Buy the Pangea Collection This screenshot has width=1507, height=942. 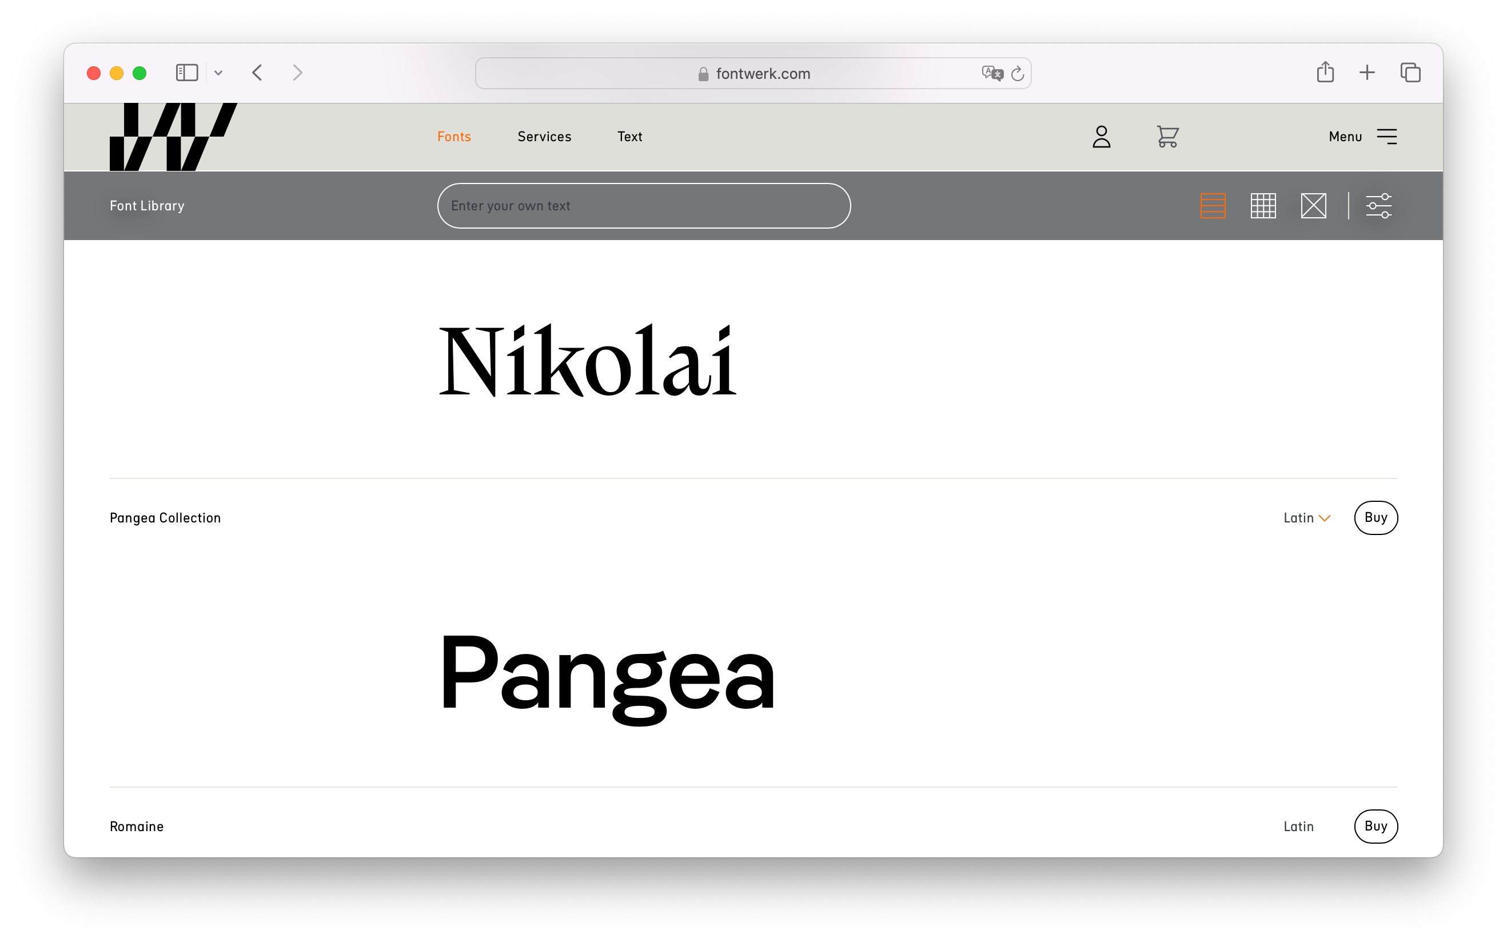click(x=1376, y=518)
